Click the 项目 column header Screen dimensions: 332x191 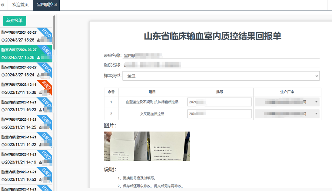[152, 92]
